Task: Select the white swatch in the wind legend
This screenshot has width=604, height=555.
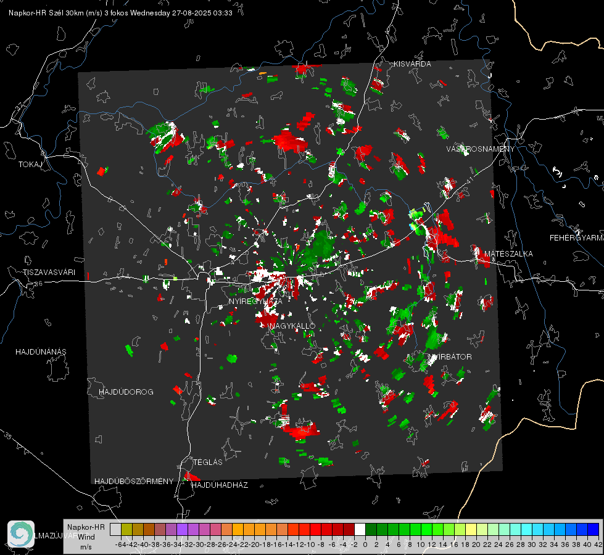Action: pos(360,529)
